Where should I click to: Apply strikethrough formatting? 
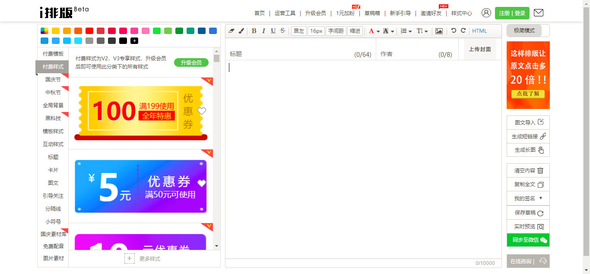[x=282, y=31]
